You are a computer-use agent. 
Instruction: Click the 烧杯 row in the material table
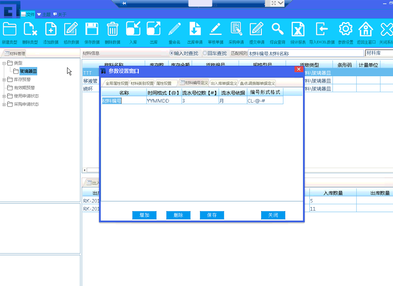[x=91, y=89]
